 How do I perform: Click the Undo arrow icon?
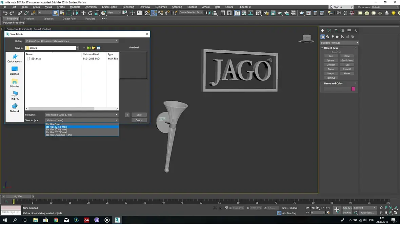click(5, 13)
